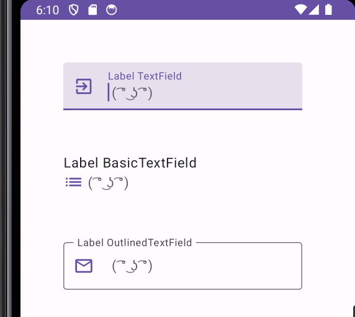Tap the shield icon in status bar

pos(74,10)
